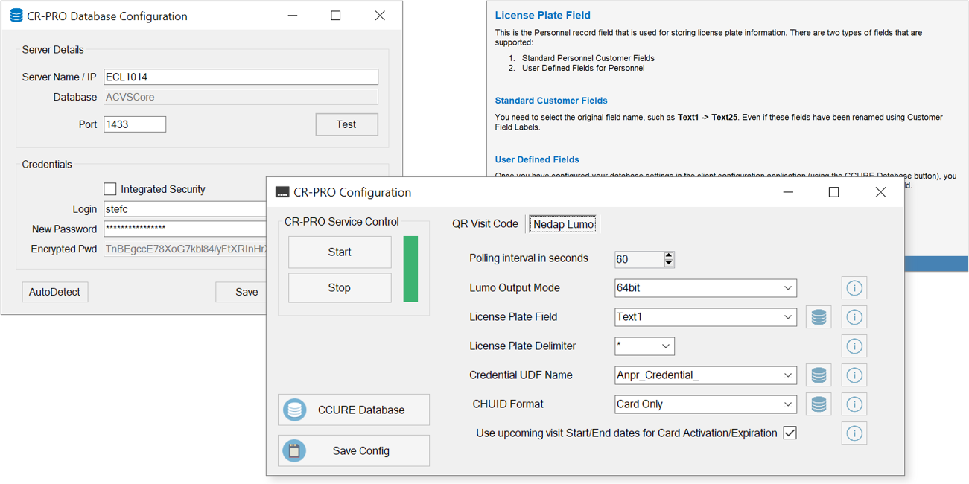
Task: Click database icon beside License Plate Field
Action: point(819,317)
